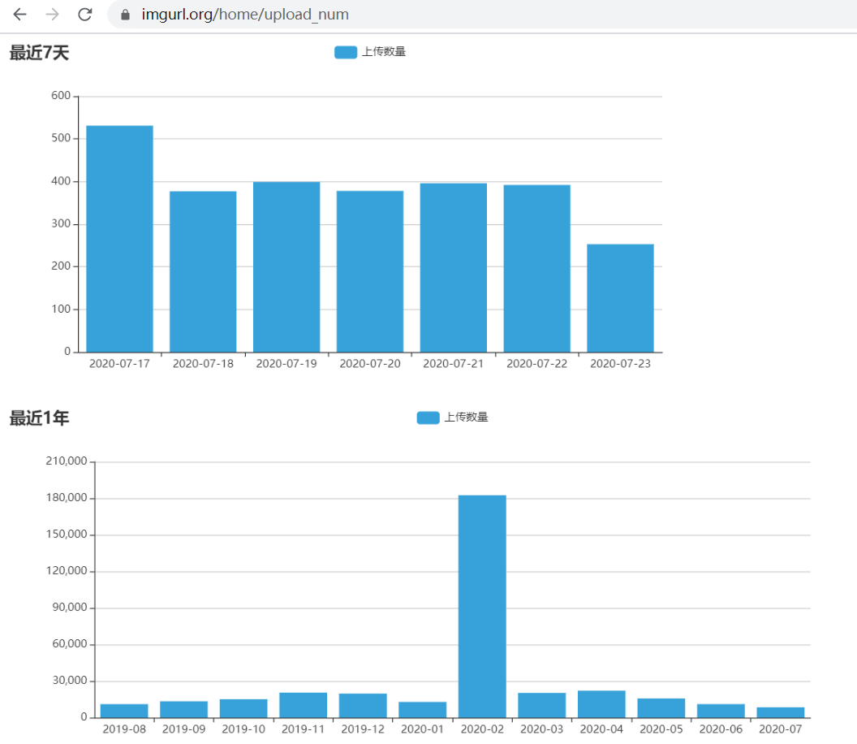The width and height of the screenshot is (857, 744).
Task: Click the browser forward arrow
Action: (x=52, y=15)
